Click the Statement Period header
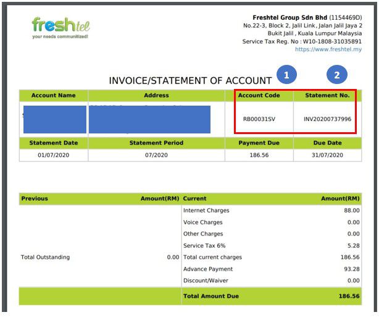The image size is (379, 320). coord(156,143)
